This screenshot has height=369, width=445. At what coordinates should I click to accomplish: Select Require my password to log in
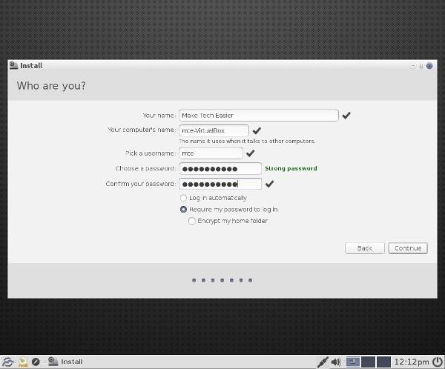(228, 209)
